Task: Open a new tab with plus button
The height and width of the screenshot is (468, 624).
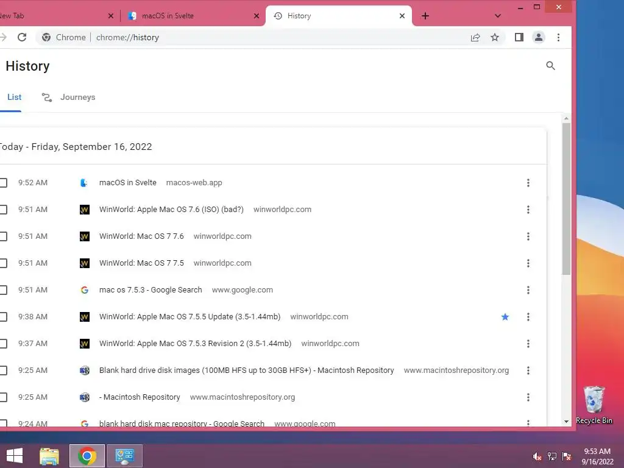Action: pyautogui.click(x=425, y=16)
